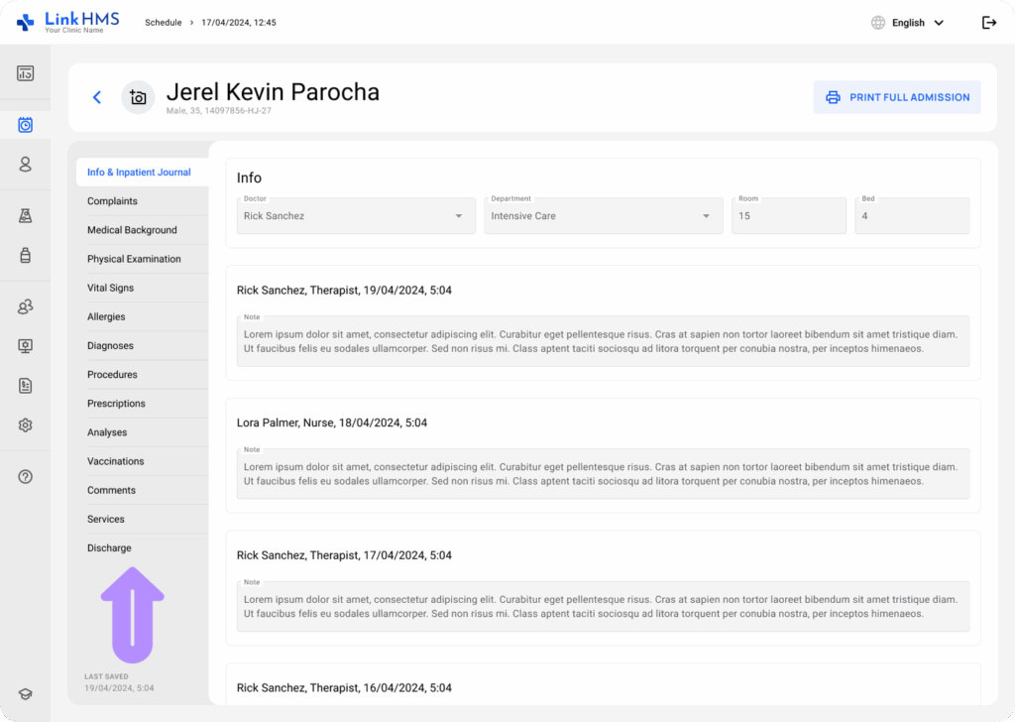1015x722 pixels.
Task: Click the log out icon
Action: click(x=989, y=23)
